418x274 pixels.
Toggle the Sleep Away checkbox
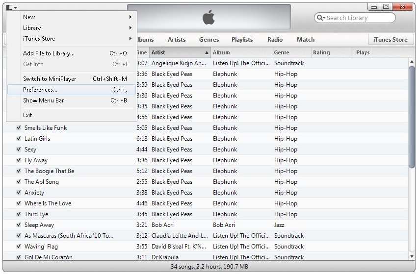click(x=19, y=224)
